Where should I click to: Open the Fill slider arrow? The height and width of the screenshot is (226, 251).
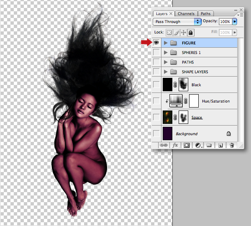235,32
